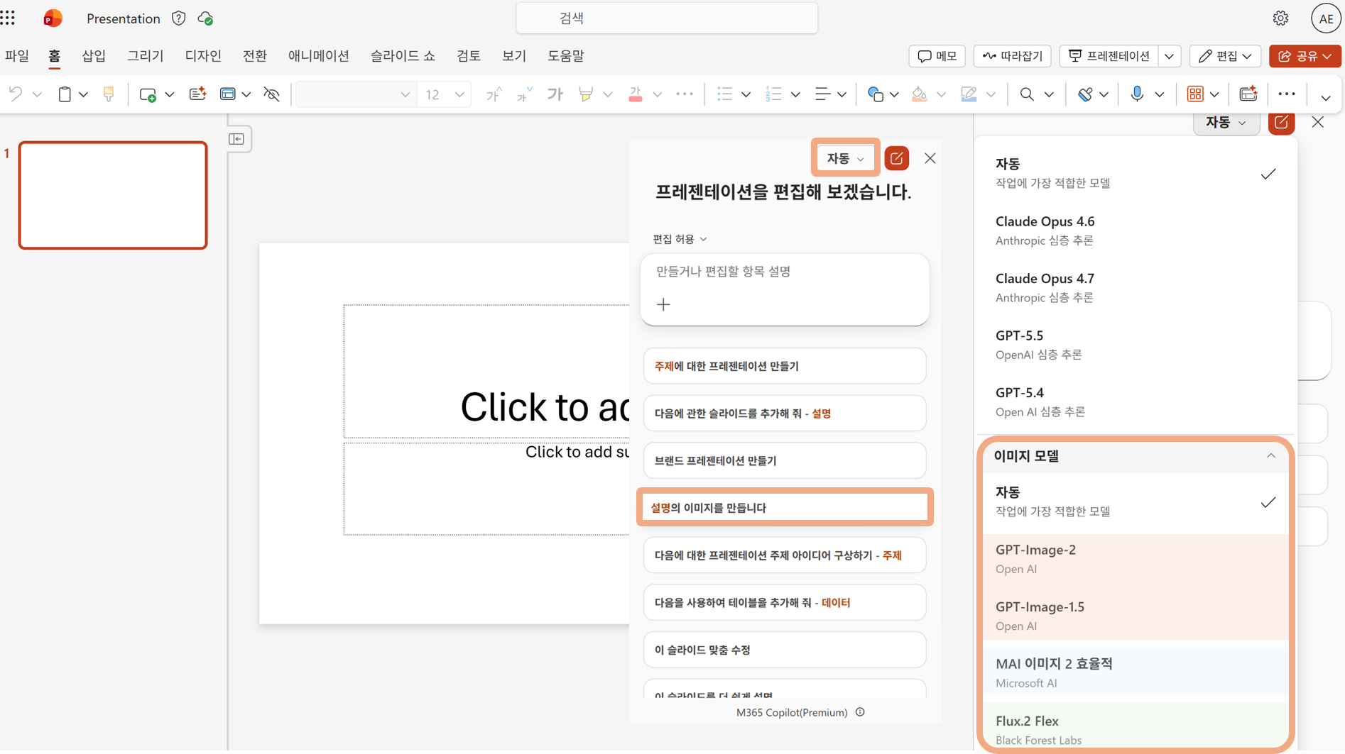Open the Shapes tool icon

click(x=875, y=94)
